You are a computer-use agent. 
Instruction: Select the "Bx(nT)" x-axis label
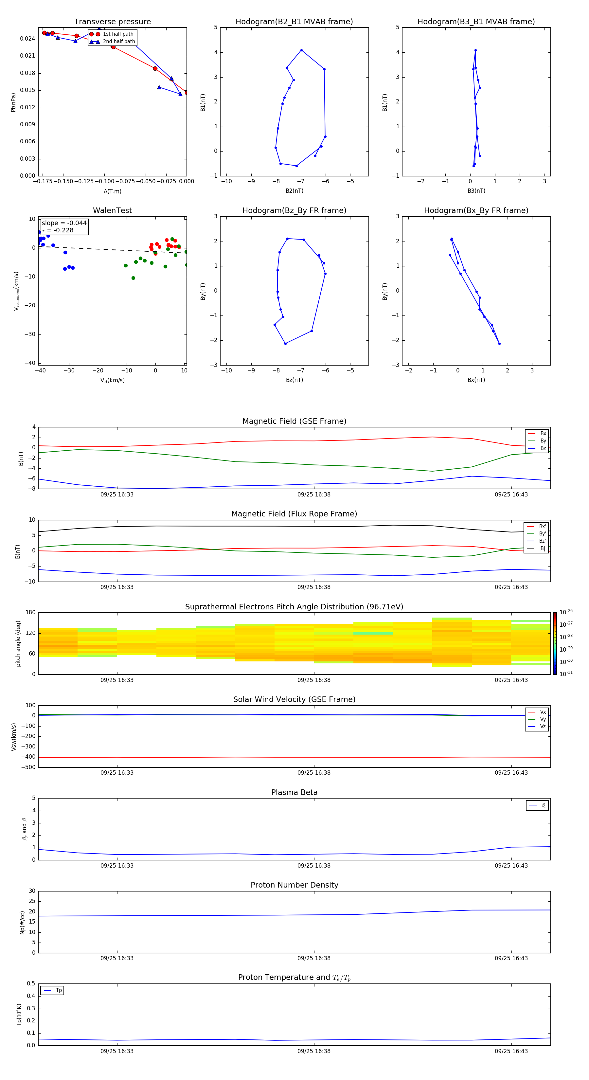pyautogui.click(x=476, y=380)
